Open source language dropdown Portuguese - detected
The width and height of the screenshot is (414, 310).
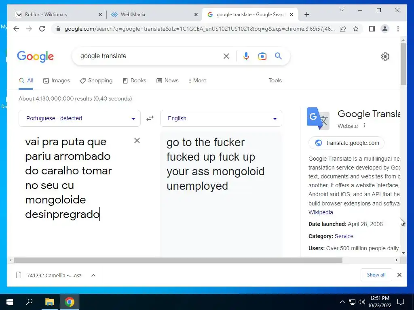tap(80, 118)
